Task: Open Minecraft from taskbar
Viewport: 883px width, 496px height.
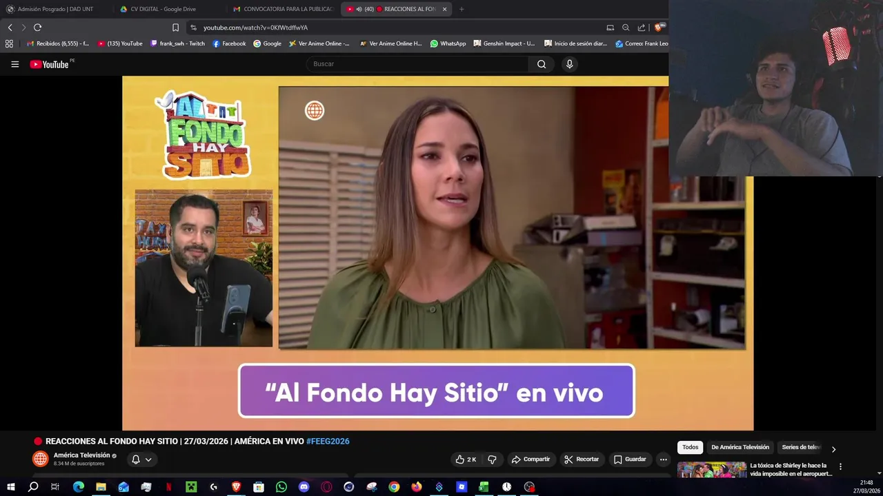Action: 191,487
